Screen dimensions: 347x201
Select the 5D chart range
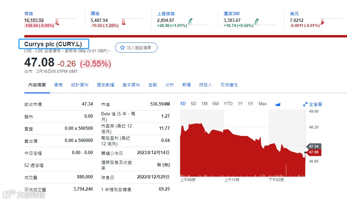(193, 104)
